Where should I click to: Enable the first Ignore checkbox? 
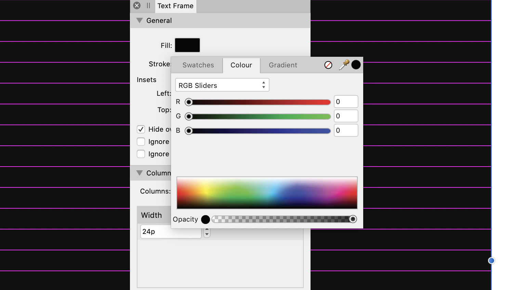click(141, 142)
